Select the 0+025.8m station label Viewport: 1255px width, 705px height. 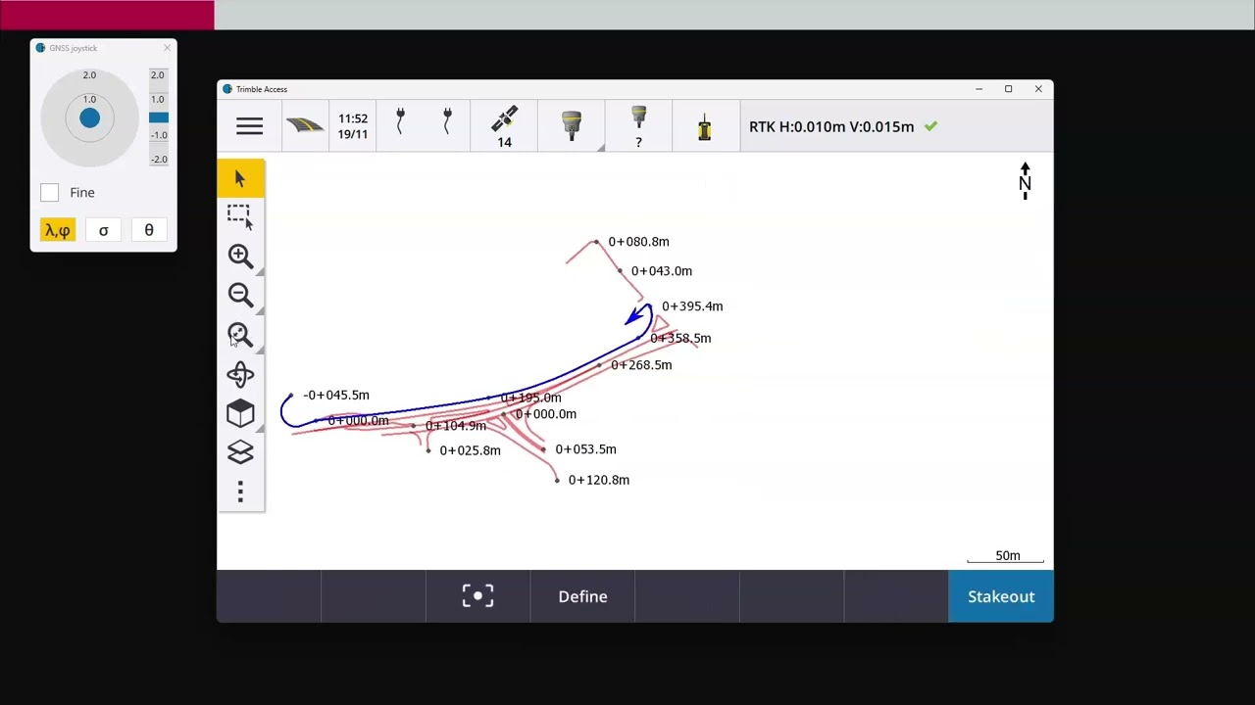click(470, 450)
